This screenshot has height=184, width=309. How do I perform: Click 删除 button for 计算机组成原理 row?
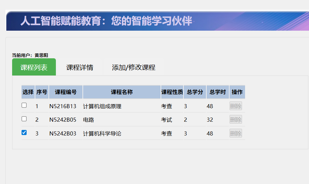coord(236,106)
